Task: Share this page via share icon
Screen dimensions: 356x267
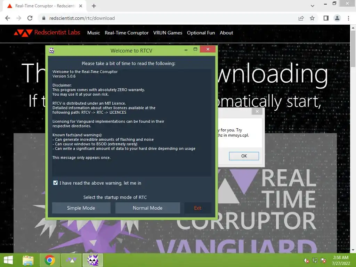Action: point(301,18)
